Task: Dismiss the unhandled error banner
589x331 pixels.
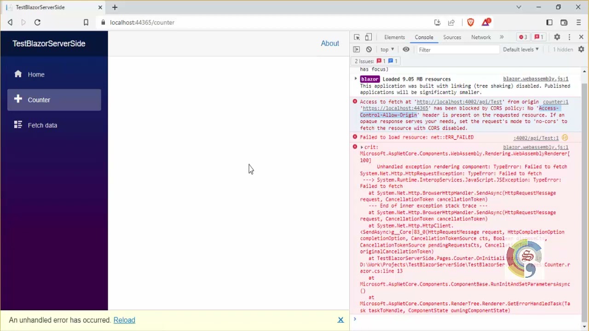Action: 341,320
